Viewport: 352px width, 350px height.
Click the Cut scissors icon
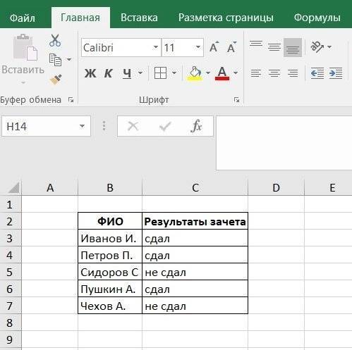55,40
